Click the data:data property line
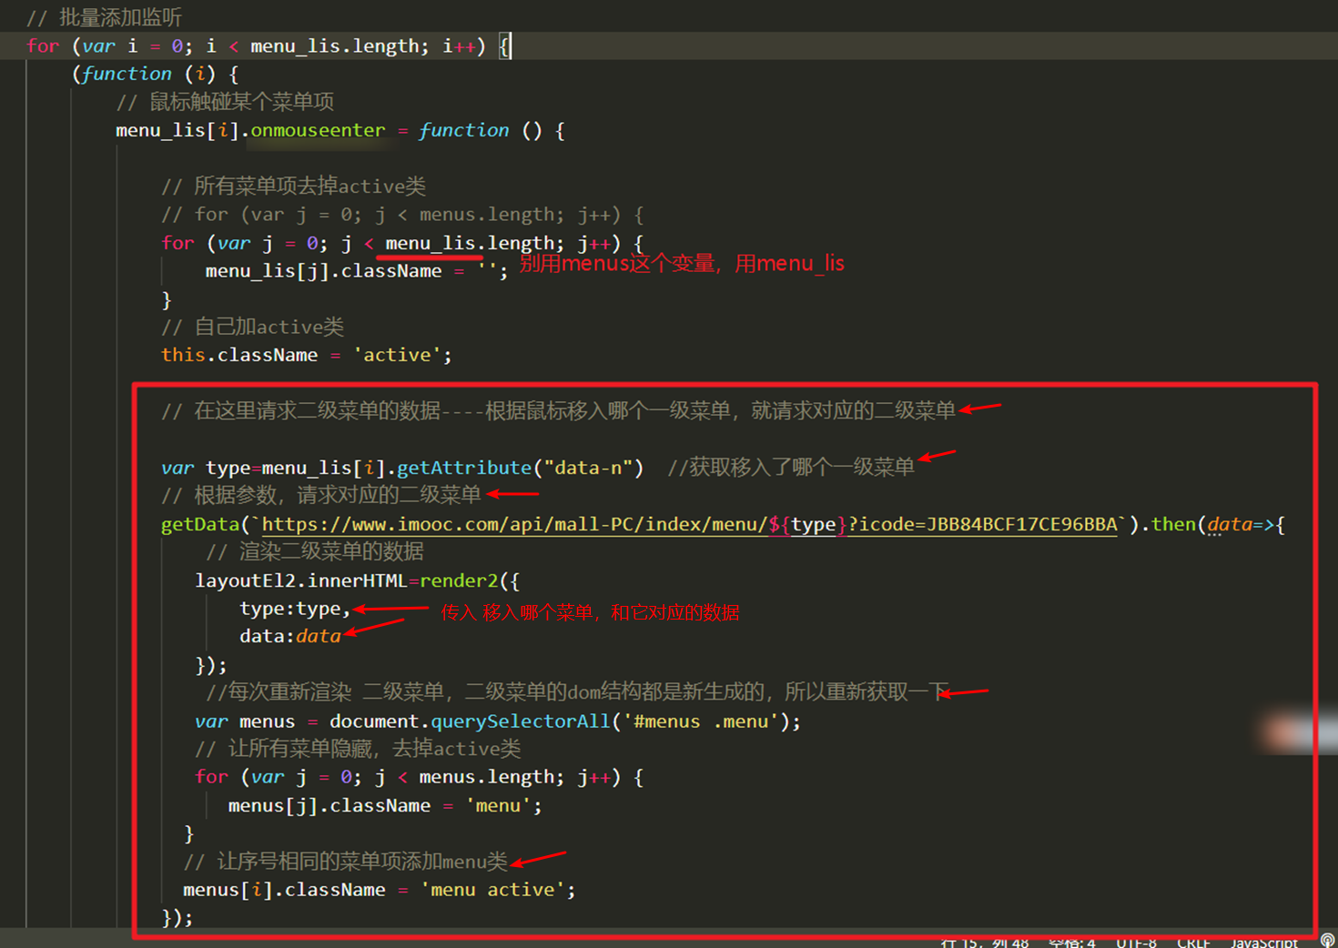 tap(290, 636)
